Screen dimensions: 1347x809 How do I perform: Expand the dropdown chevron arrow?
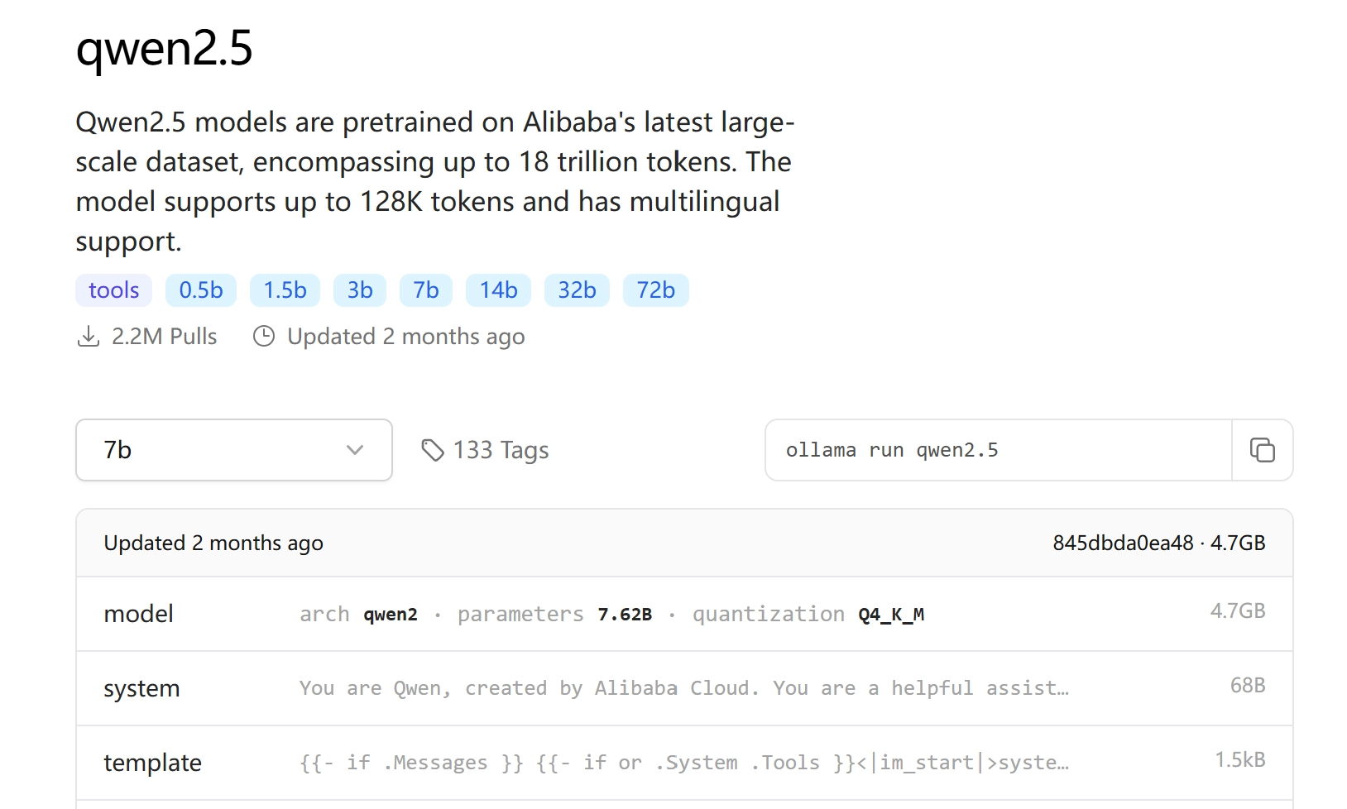coord(355,450)
